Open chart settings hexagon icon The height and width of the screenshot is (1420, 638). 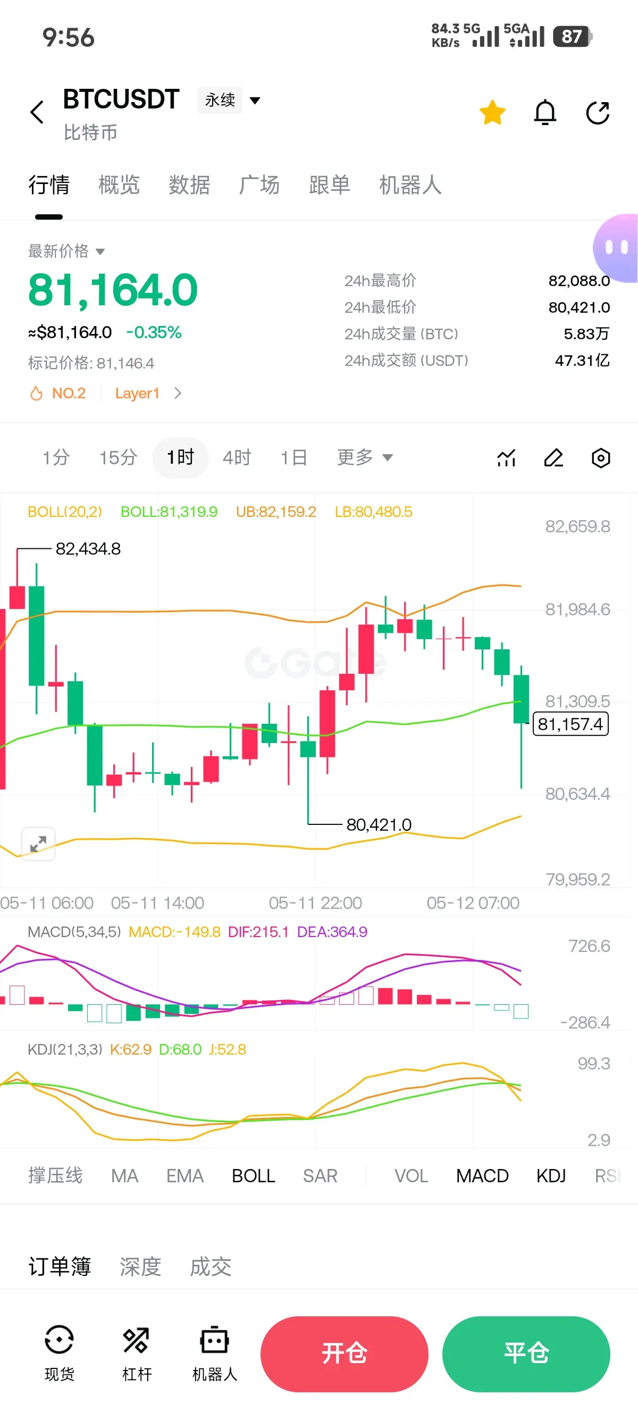(601, 457)
